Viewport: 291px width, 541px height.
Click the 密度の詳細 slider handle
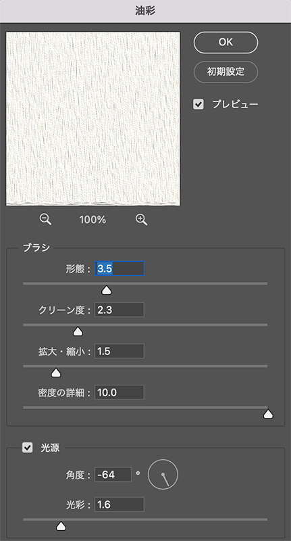[268, 414]
